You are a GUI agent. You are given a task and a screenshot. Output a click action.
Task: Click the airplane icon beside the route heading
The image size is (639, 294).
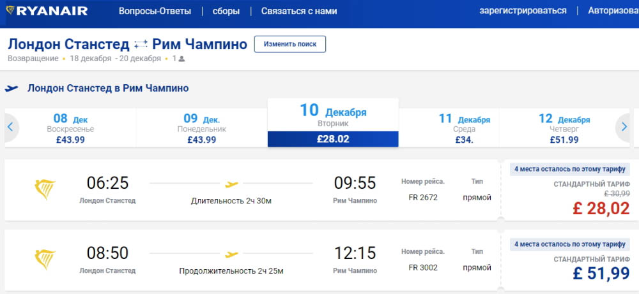click(12, 89)
